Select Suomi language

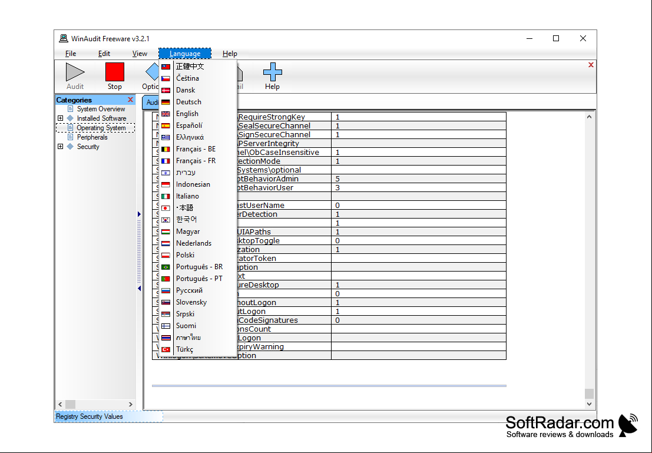click(198, 326)
